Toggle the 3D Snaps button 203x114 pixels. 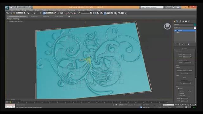[65, 13]
